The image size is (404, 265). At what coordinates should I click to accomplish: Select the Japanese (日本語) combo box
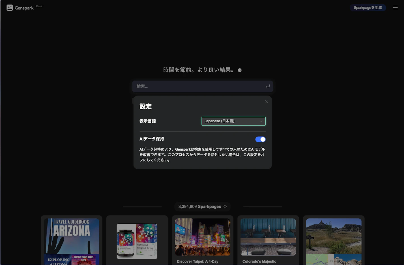click(233, 121)
